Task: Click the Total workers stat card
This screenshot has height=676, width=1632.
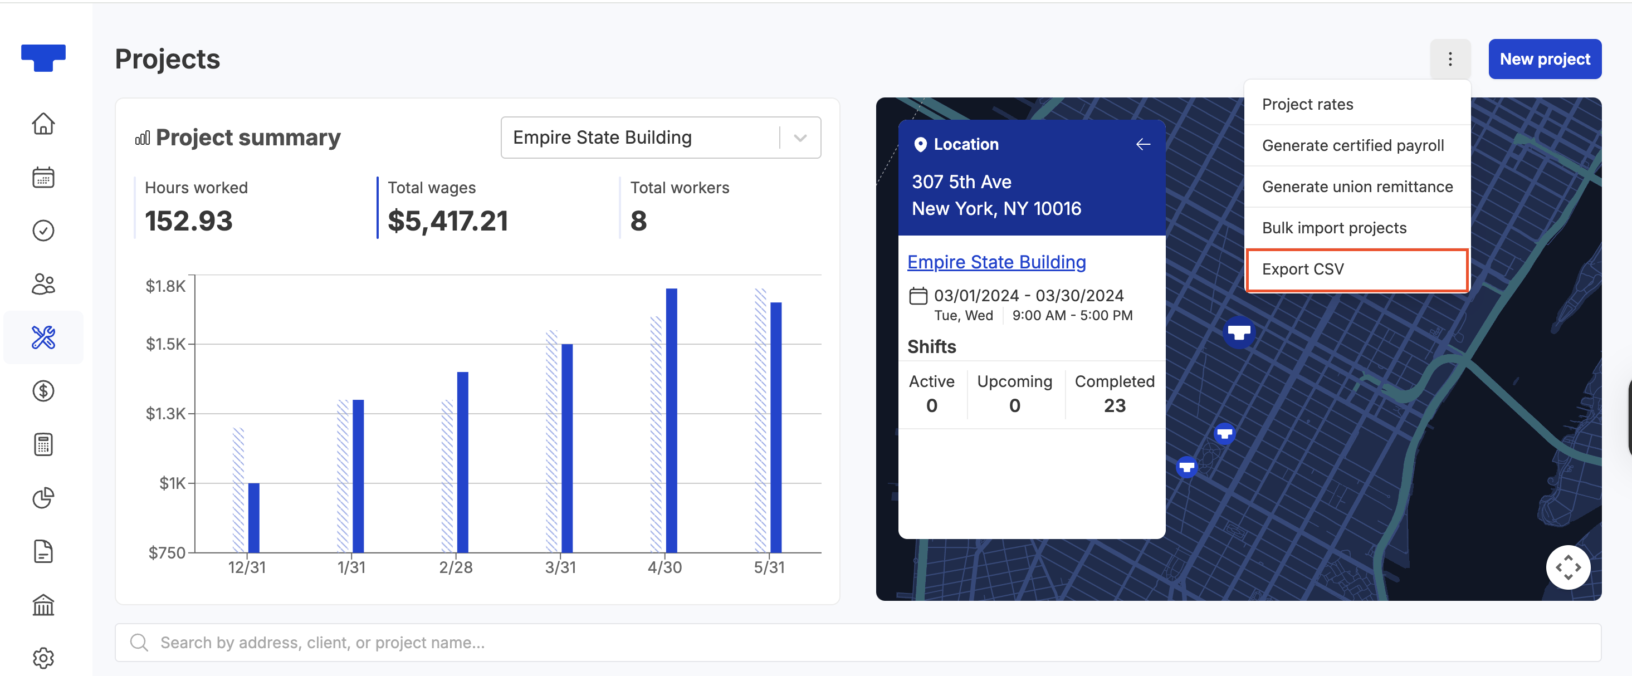Action: [719, 208]
